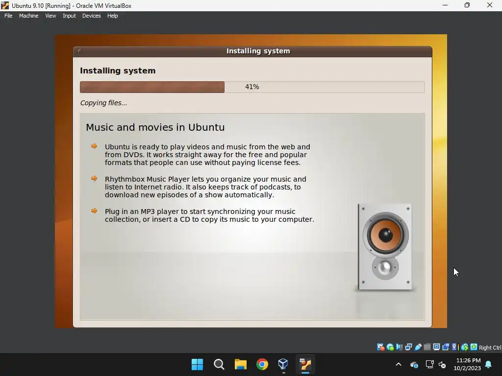The image size is (502, 376).
Task: Open the View menu
Action: [x=50, y=16]
